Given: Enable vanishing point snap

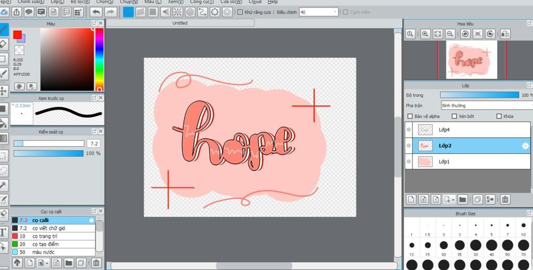Looking at the screenshot, I should 165,12.
